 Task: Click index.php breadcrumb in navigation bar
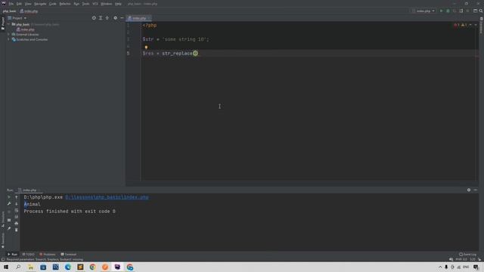(x=29, y=11)
